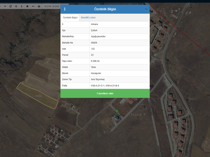
Task: Open the Bina/BB Listesi tab
Action: click(x=88, y=18)
